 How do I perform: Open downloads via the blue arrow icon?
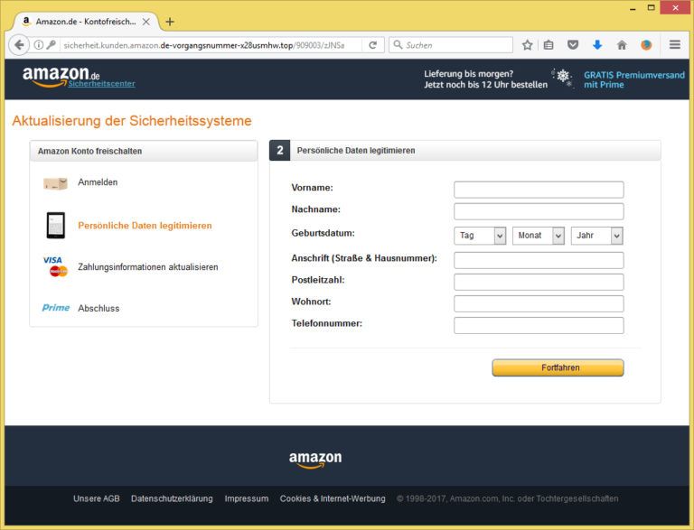597,44
